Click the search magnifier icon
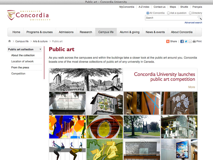This screenshot has height=160, width=213. (x=199, y=18)
